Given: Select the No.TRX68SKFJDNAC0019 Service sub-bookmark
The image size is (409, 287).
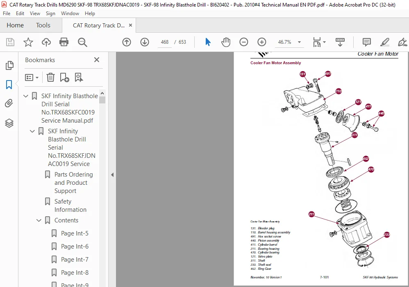Looking at the screenshot, I should click(71, 148).
